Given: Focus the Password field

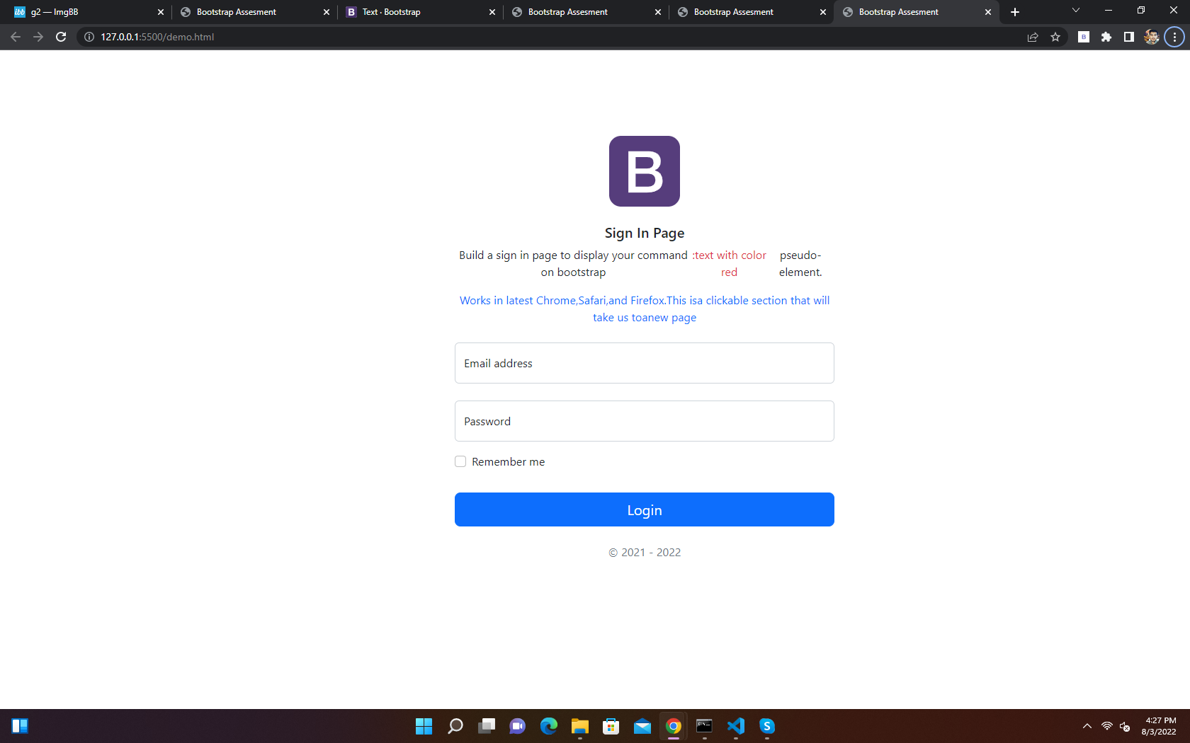Looking at the screenshot, I should (645, 421).
